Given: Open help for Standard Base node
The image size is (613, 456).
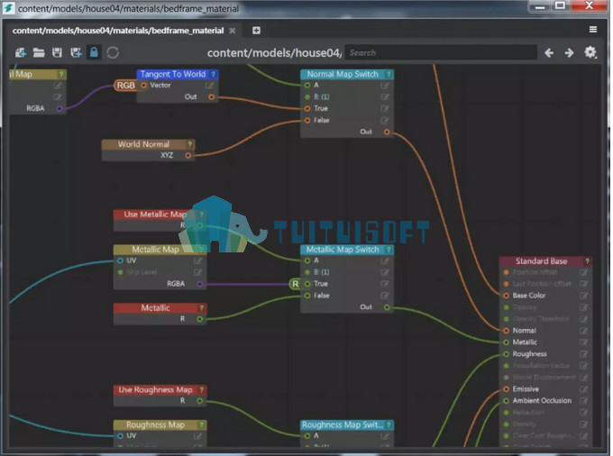Looking at the screenshot, I should [587, 261].
